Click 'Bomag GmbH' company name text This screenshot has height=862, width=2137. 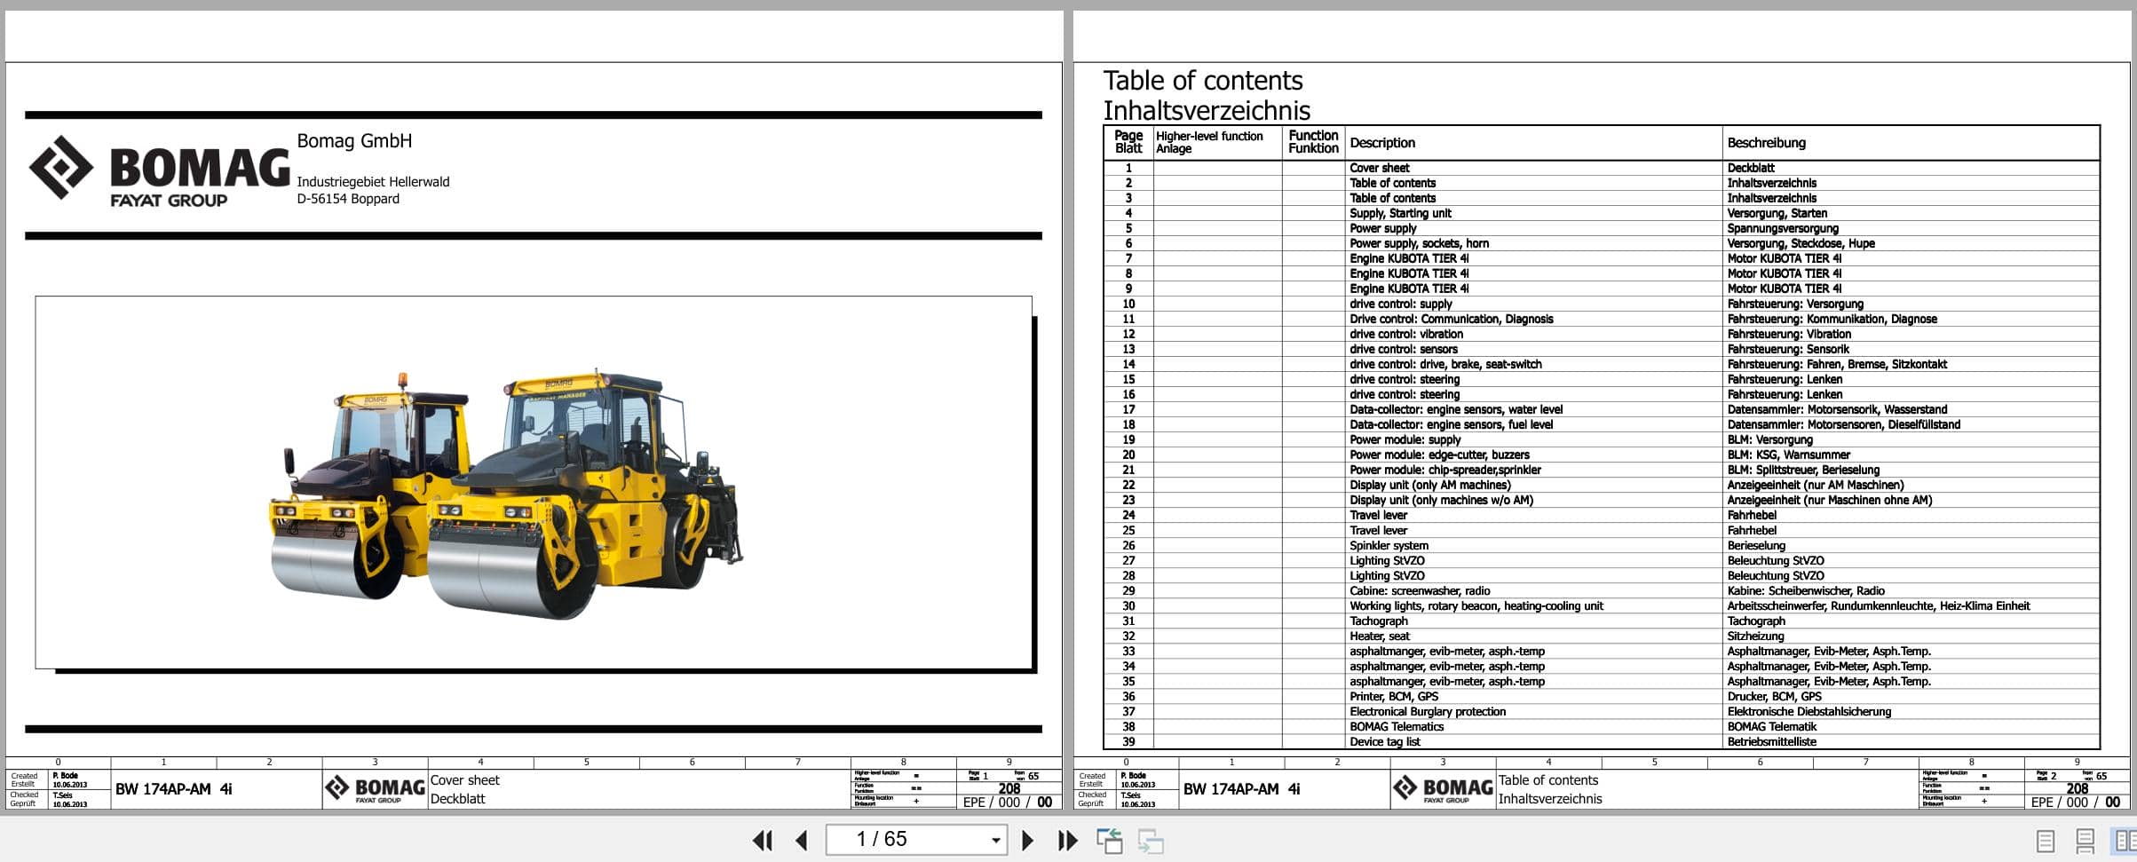pos(354,140)
